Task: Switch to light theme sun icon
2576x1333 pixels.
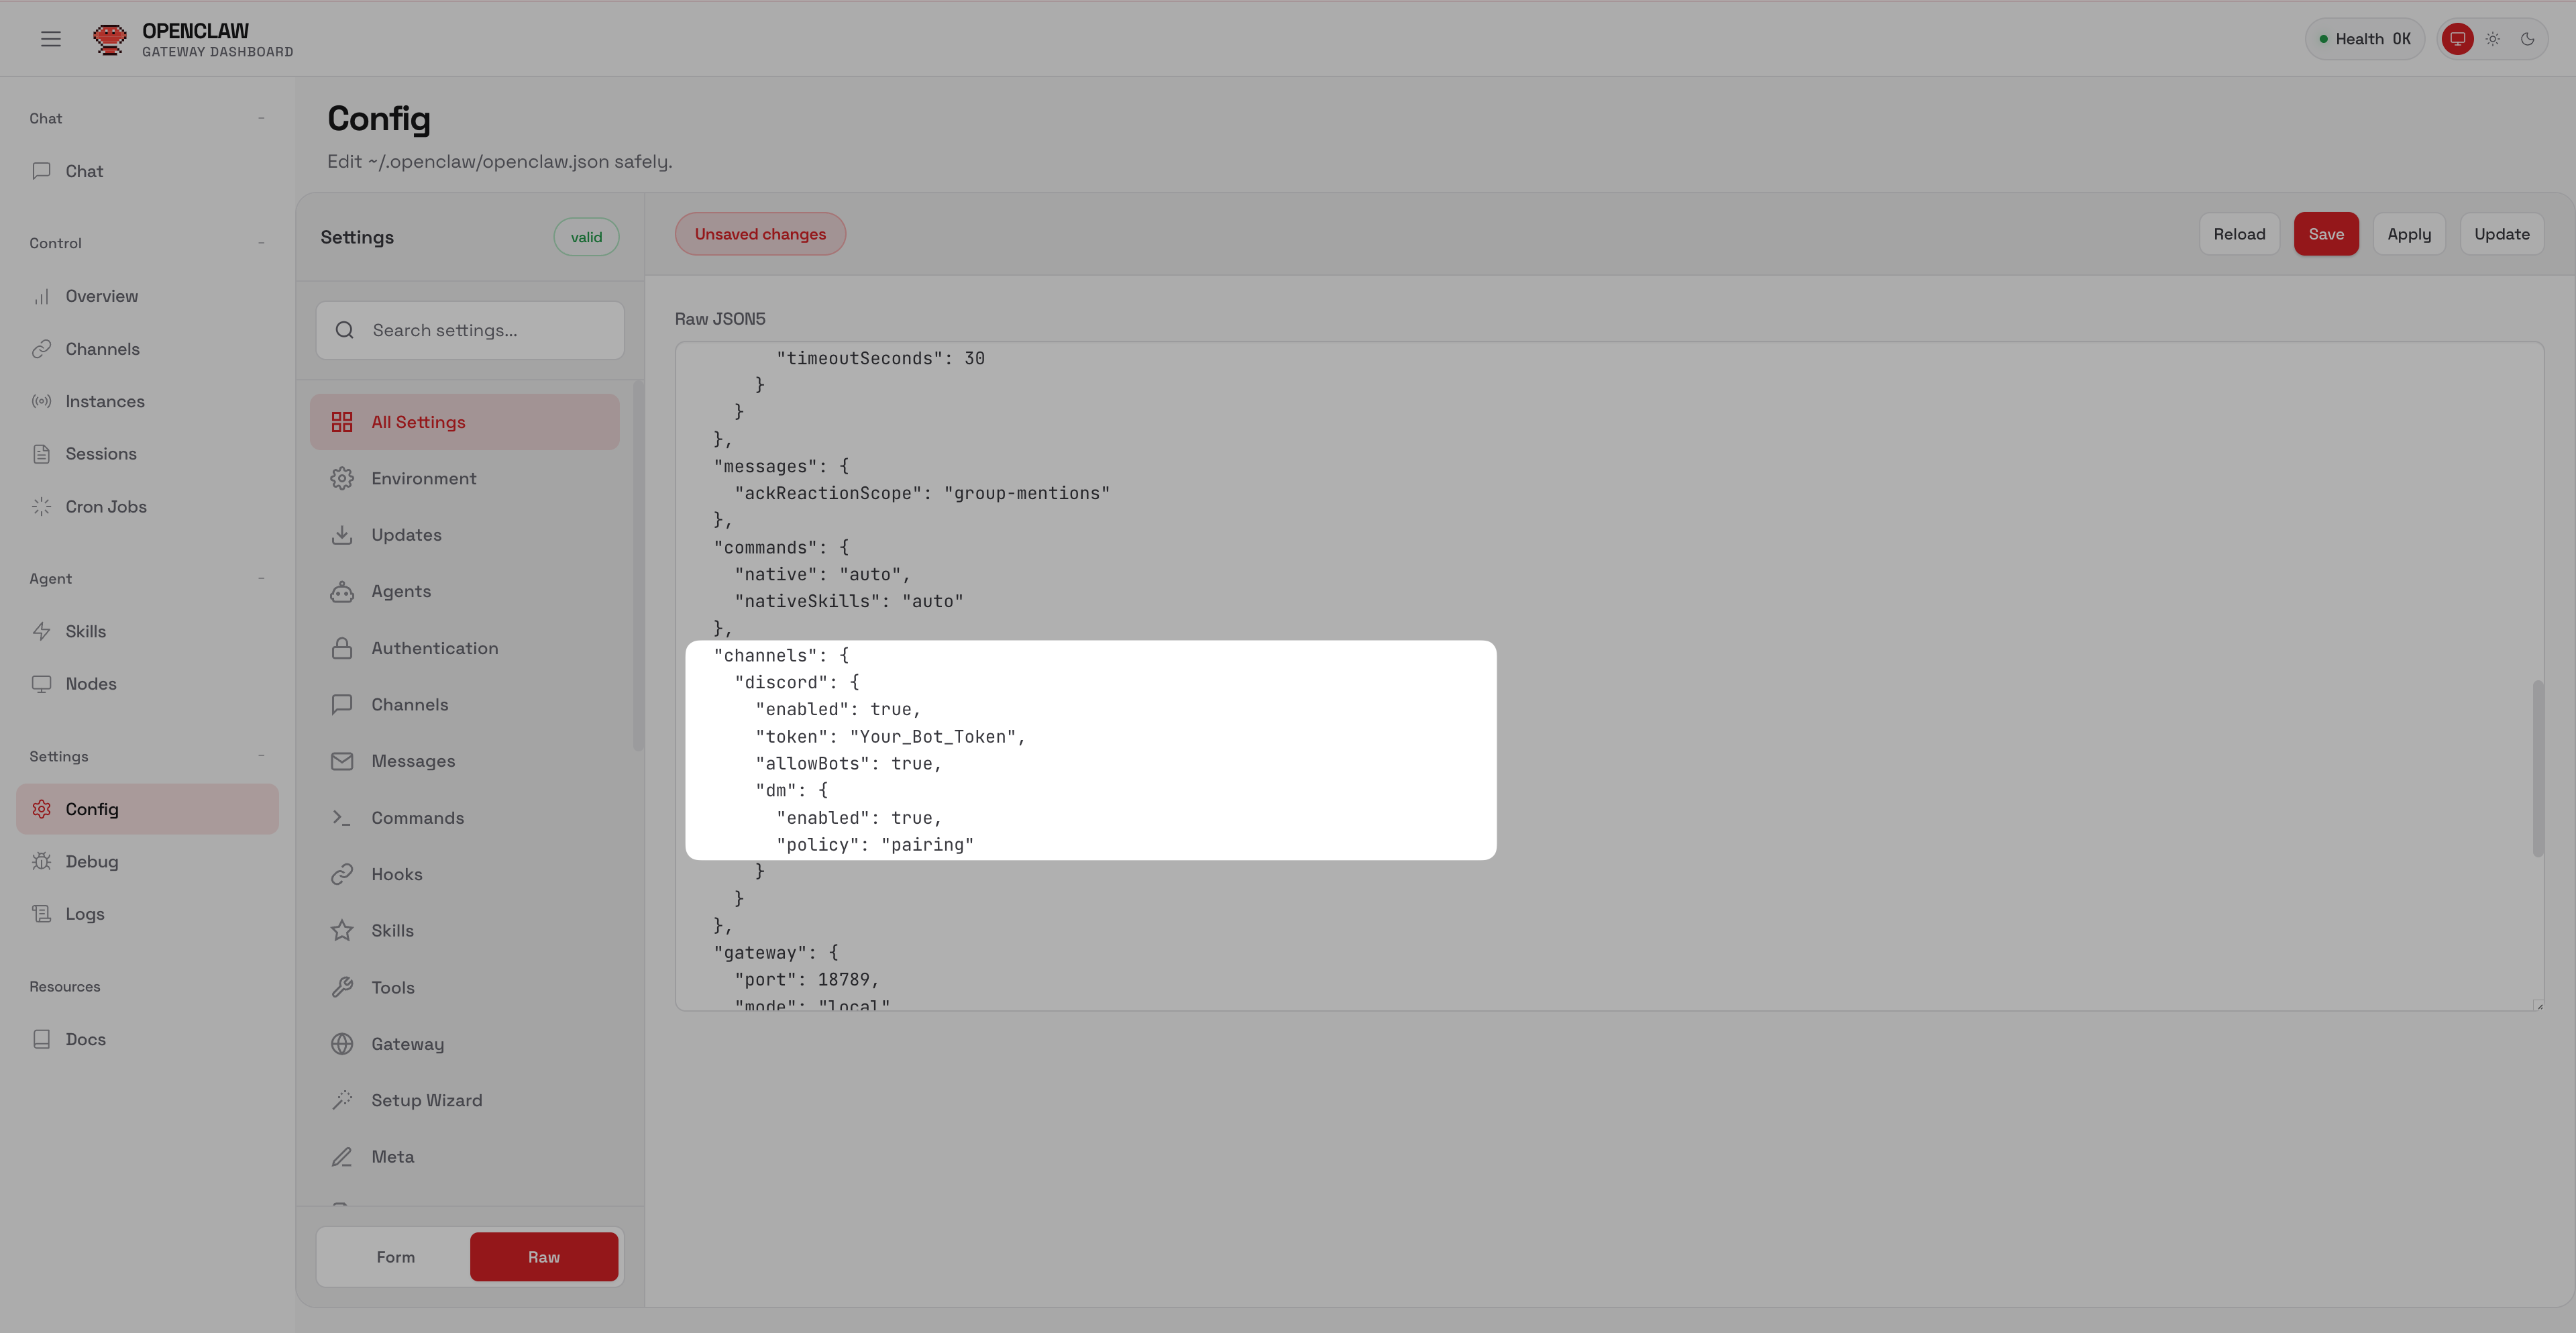Action: click(x=2492, y=39)
